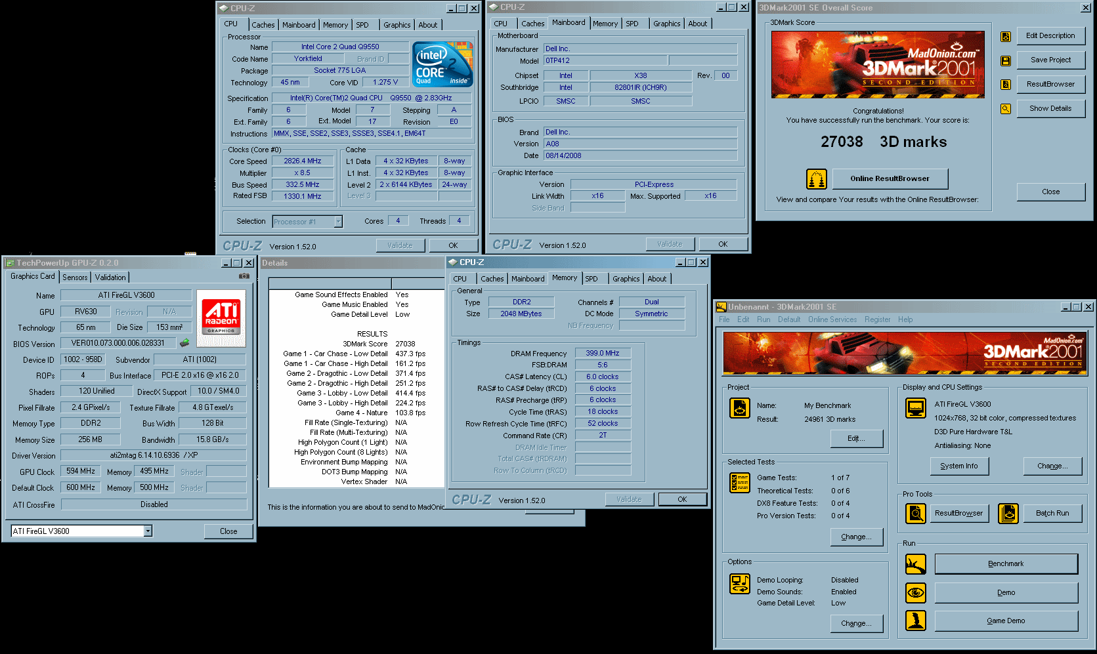Open the GPU selector dropdown in GPU-Z
This screenshot has width=1097, height=654.
pyautogui.click(x=148, y=531)
